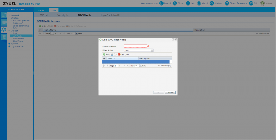
Task: Click the dialog's help question-mark icon
Action: pyautogui.click(x=173, y=40)
